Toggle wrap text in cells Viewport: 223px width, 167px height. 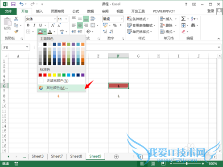point(93,19)
